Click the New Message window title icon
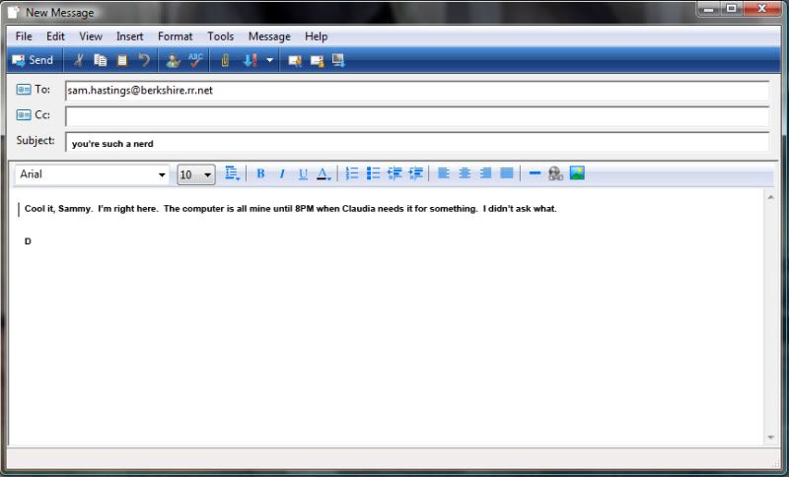 13,12
